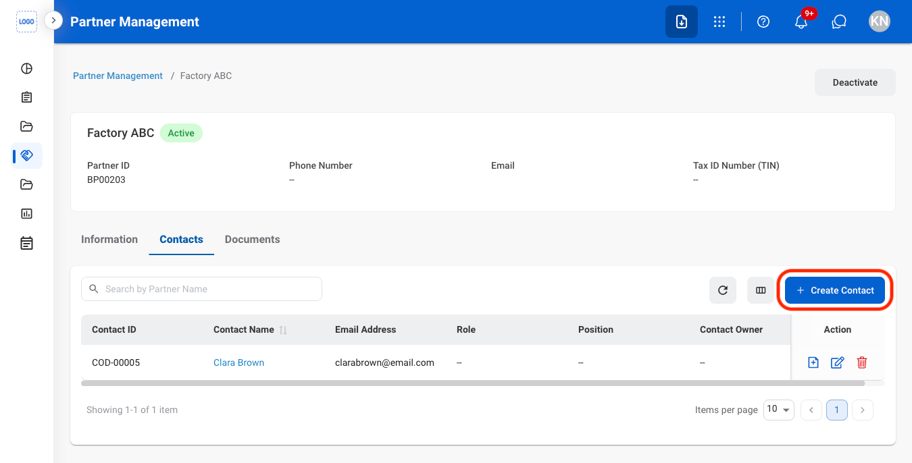Screen dimensions: 912x463
Task: Open the chat messages icon
Action: [x=839, y=22]
